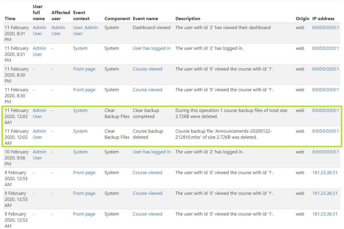
Task: Open Admin User in the Dashboard viewed row
Action: (x=39, y=30)
